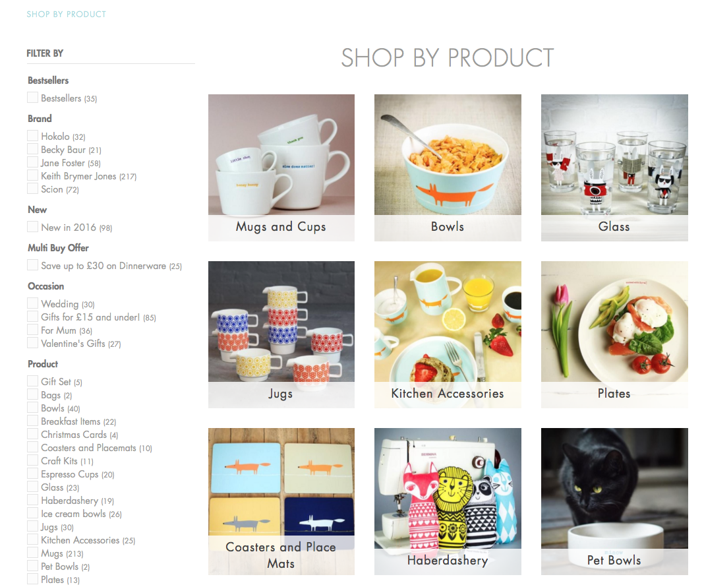Check Gifts for £15 and under filter

(32, 317)
